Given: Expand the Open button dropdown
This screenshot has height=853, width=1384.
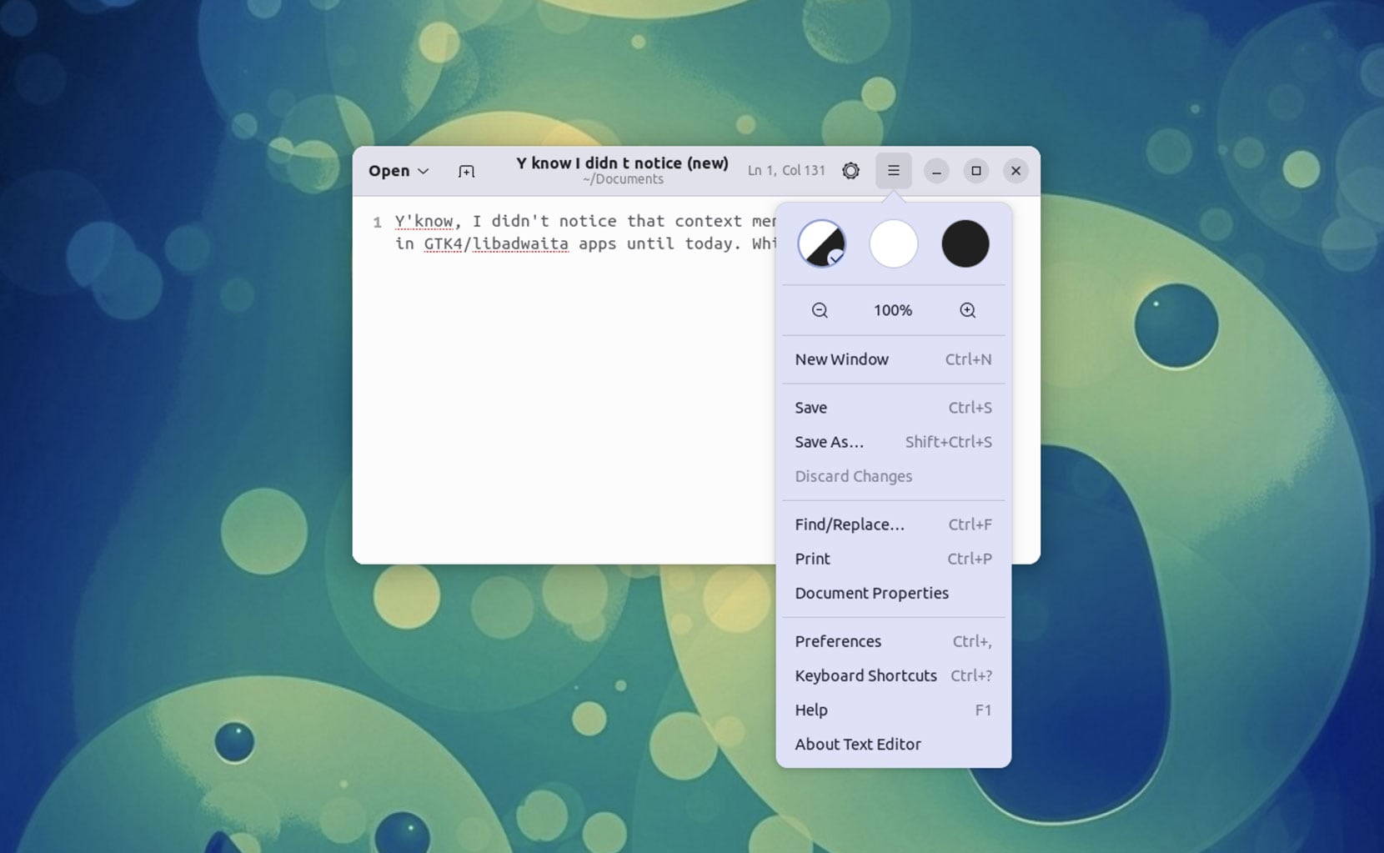Looking at the screenshot, I should pos(399,170).
